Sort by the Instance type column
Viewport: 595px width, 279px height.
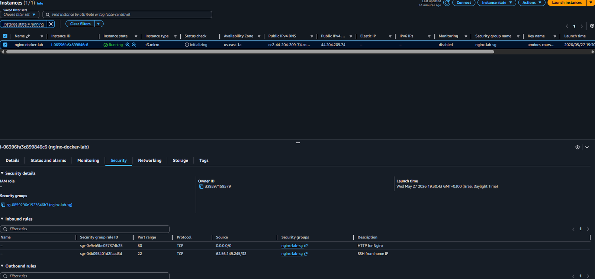pyautogui.click(x=176, y=36)
